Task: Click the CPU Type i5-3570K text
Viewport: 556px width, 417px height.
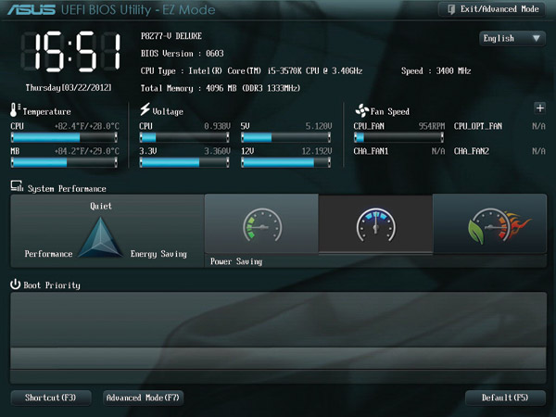Action: (x=251, y=71)
